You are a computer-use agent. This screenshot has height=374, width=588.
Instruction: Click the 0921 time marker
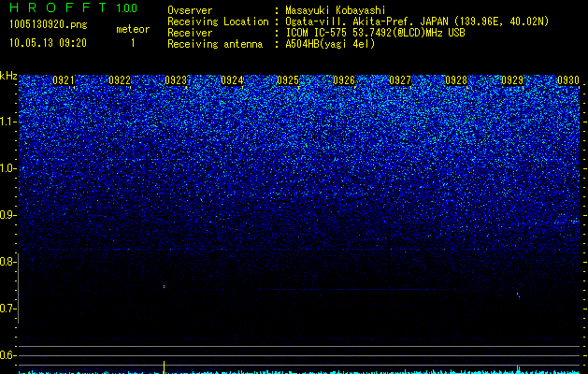point(64,80)
